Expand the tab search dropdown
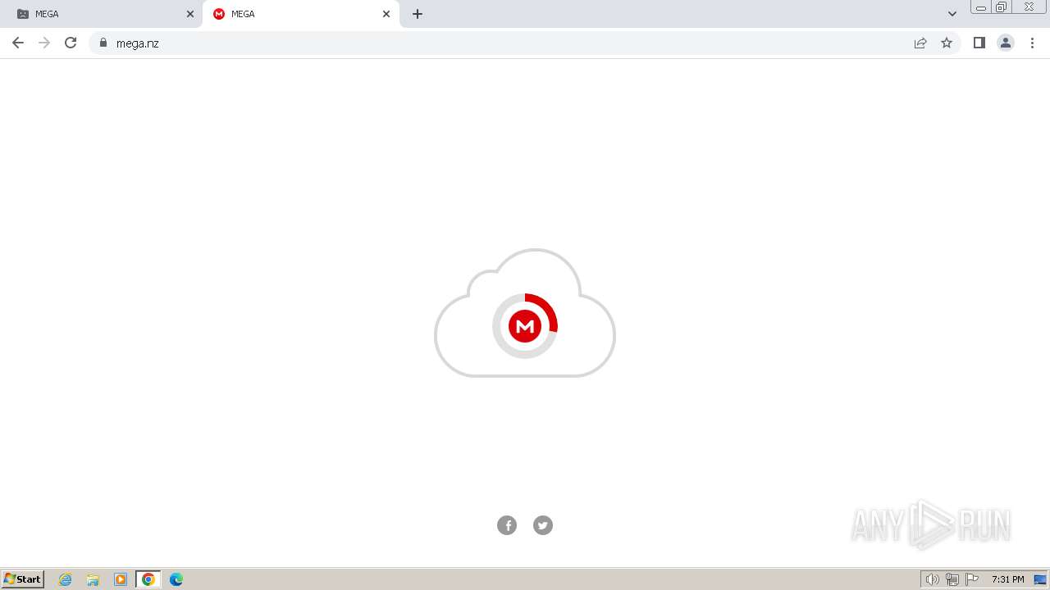1050x590 pixels. (x=952, y=14)
